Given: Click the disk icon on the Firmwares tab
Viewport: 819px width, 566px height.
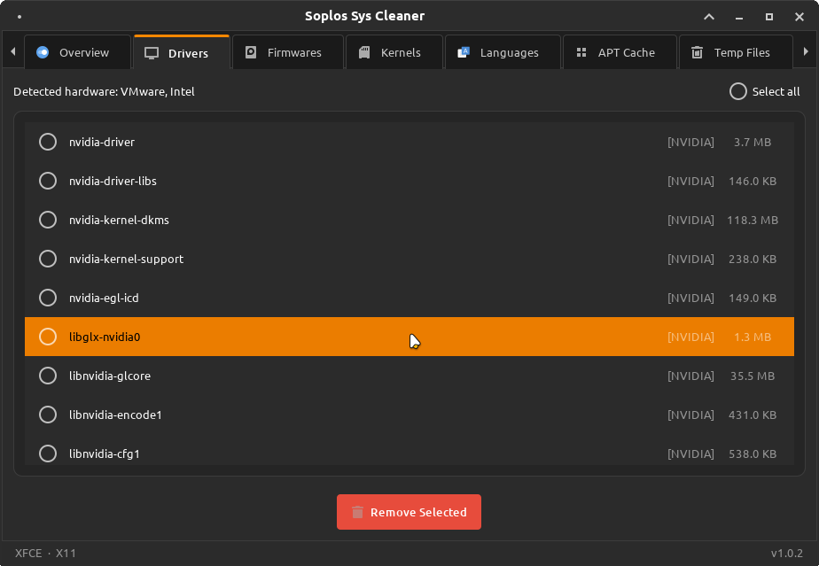Looking at the screenshot, I should [x=251, y=52].
